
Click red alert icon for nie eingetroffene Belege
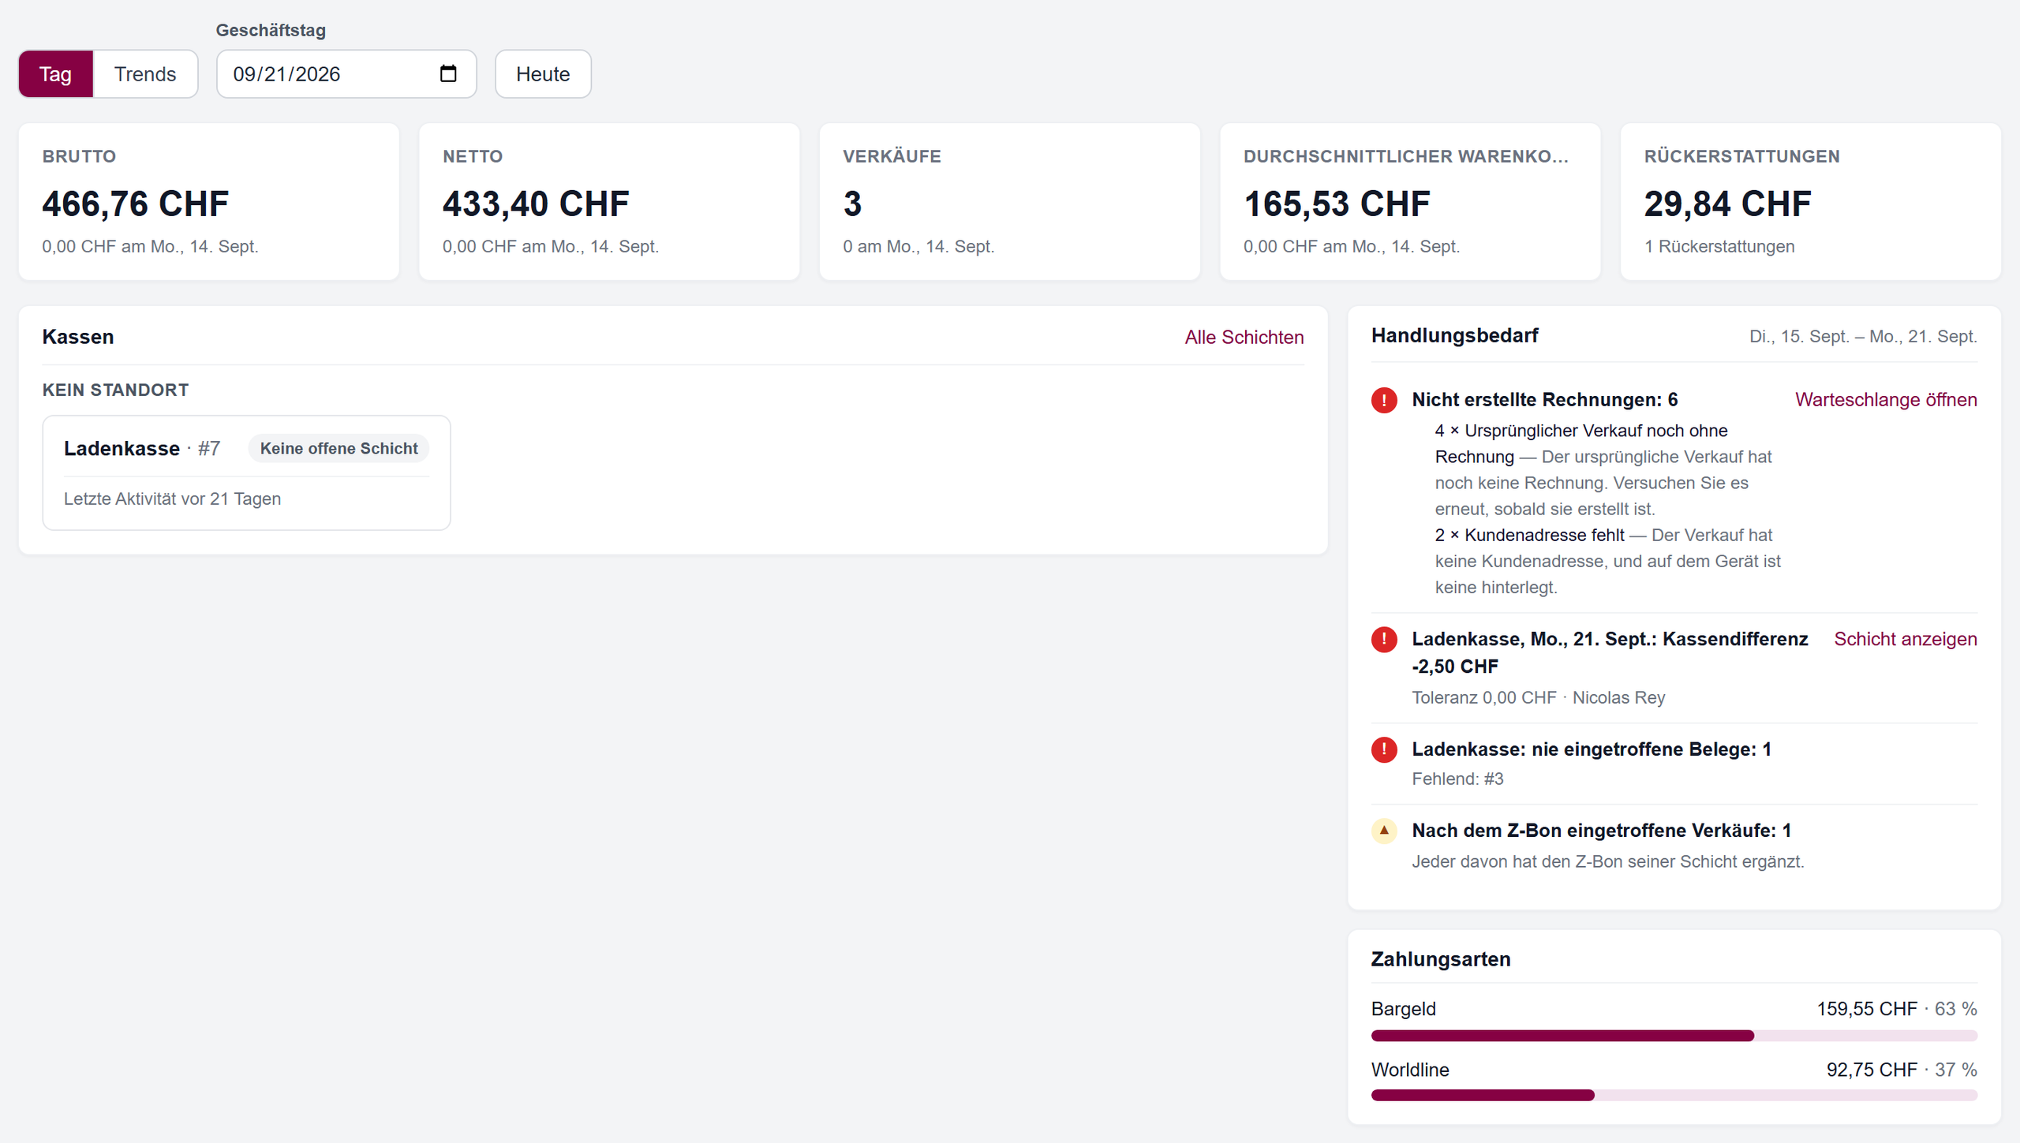(x=1384, y=749)
